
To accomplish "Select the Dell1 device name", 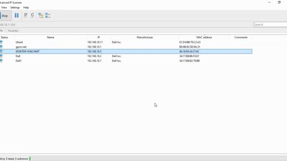I will pyautogui.click(x=18, y=61).
